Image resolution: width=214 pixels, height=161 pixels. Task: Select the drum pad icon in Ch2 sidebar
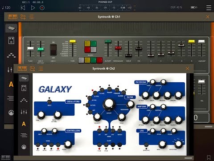click(24, 88)
